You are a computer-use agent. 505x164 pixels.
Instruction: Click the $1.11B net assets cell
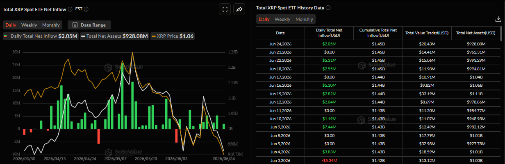[475, 94]
